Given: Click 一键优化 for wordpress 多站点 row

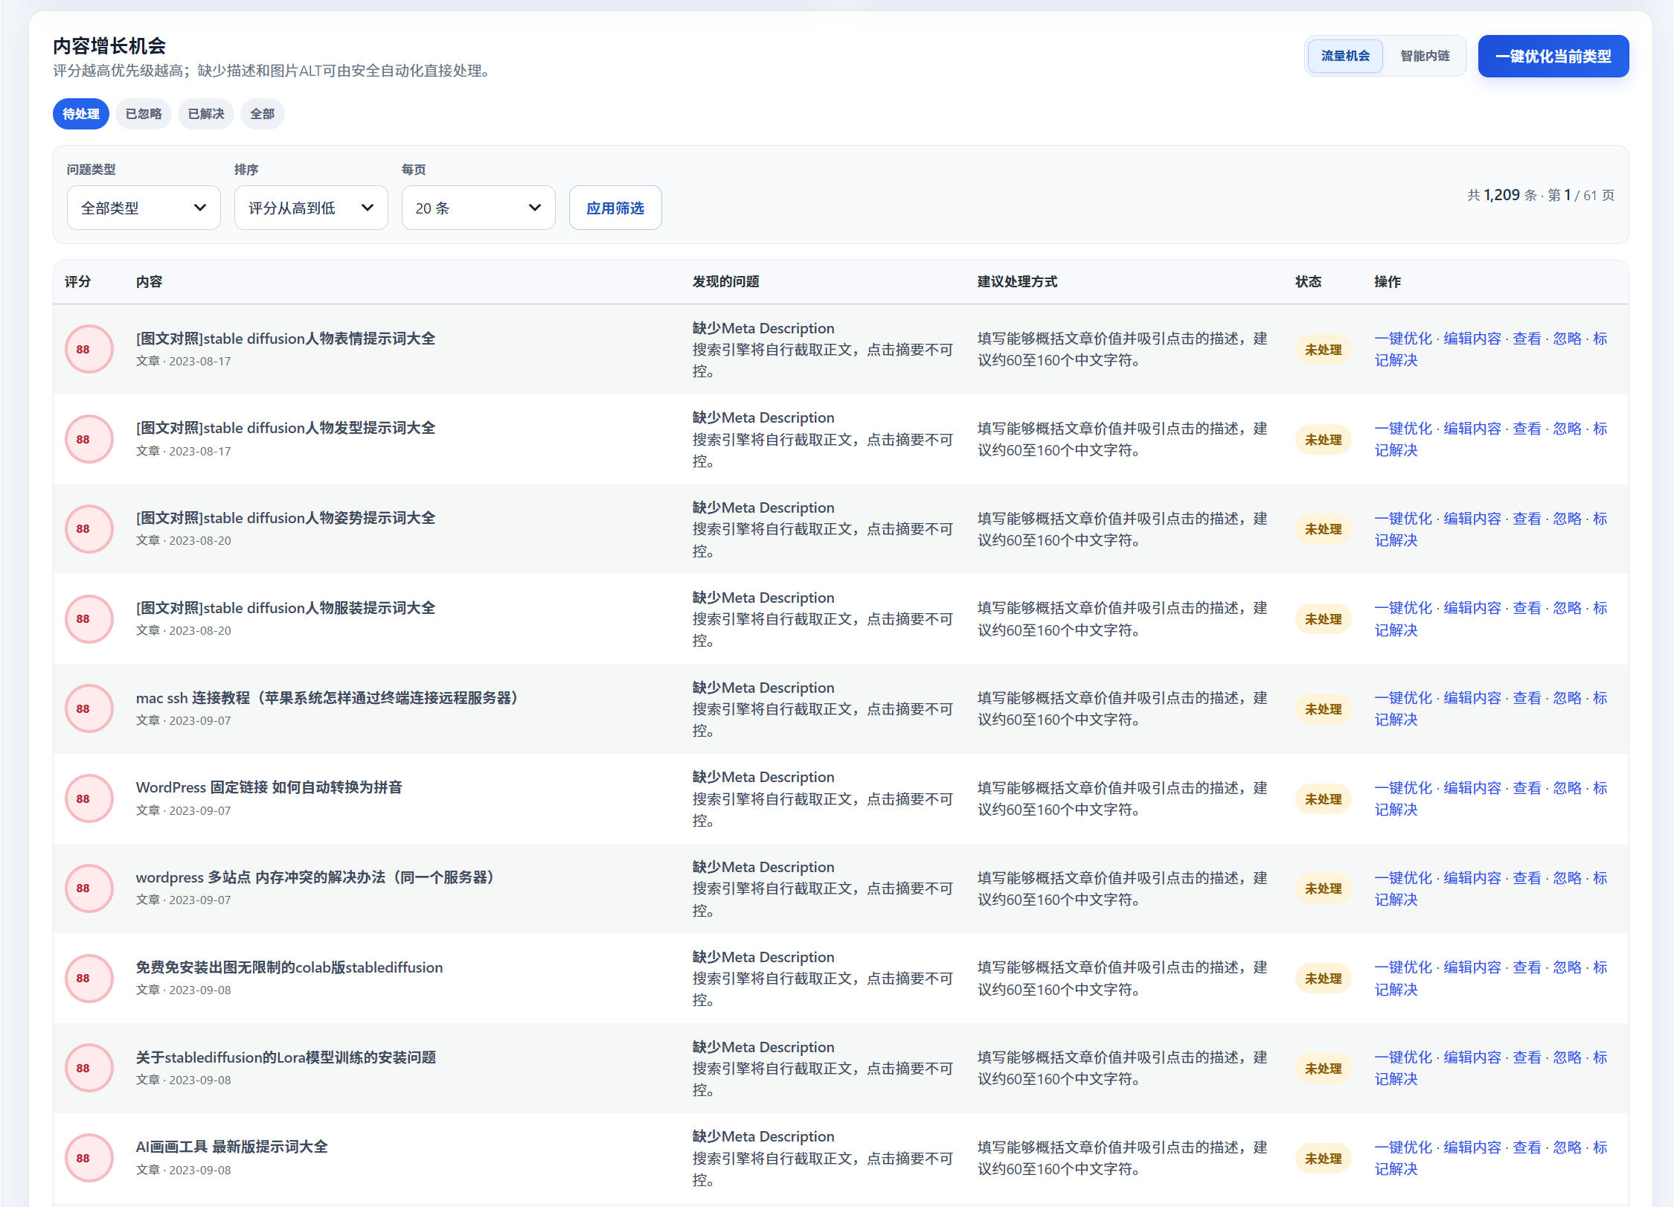Looking at the screenshot, I should click(1403, 878).
